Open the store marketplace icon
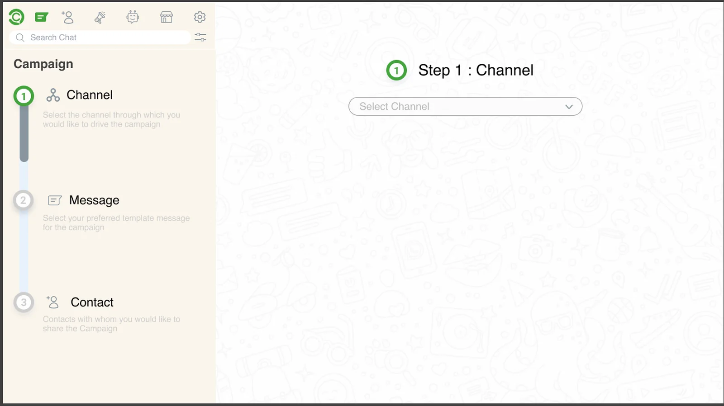This screenshot has height=406, width=724. pos(167,17)
